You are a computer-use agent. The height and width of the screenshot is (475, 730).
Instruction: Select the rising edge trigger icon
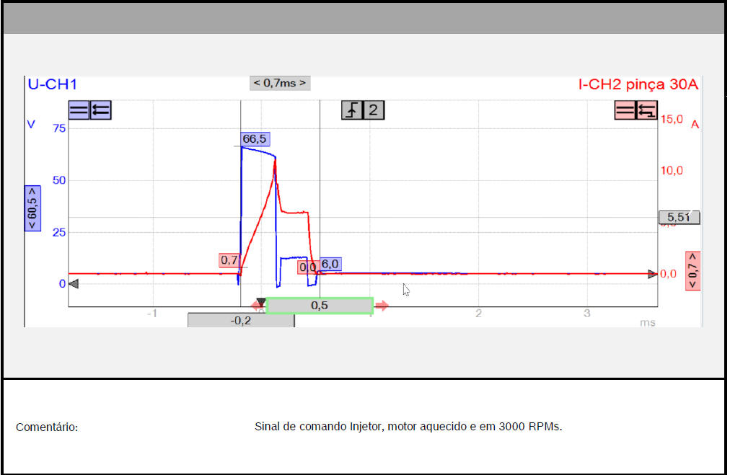coord(351,110)
